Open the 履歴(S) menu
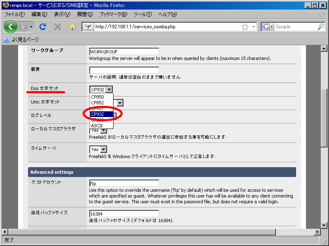This screenshot has width=329, height=246. tap(85, 14)
